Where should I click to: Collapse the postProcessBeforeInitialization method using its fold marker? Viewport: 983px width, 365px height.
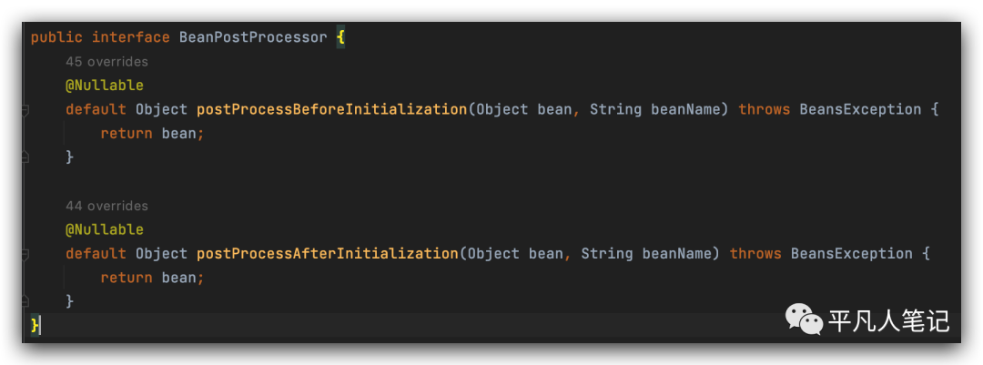25,110
